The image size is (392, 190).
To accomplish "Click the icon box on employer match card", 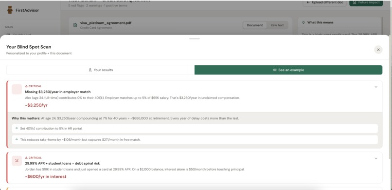I will [17, 89].
